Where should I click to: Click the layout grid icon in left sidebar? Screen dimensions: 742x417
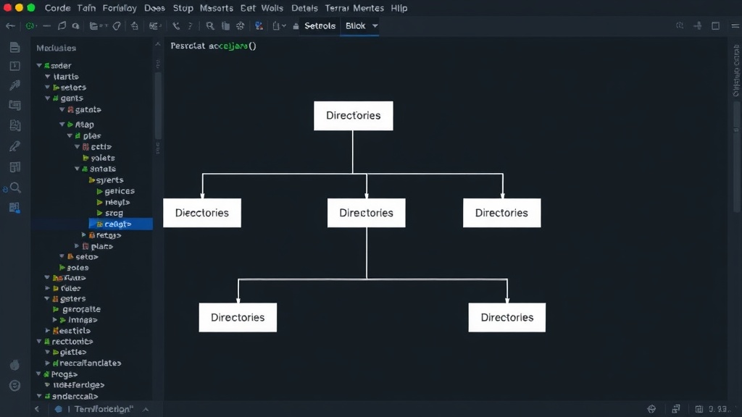coord(14,167)
